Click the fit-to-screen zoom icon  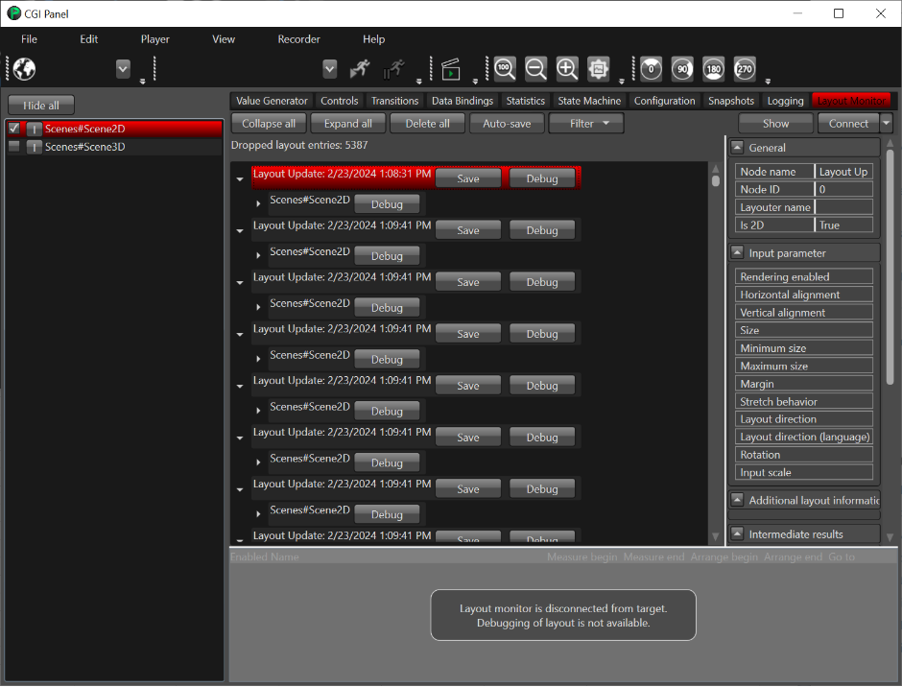[x=598, y=68]
